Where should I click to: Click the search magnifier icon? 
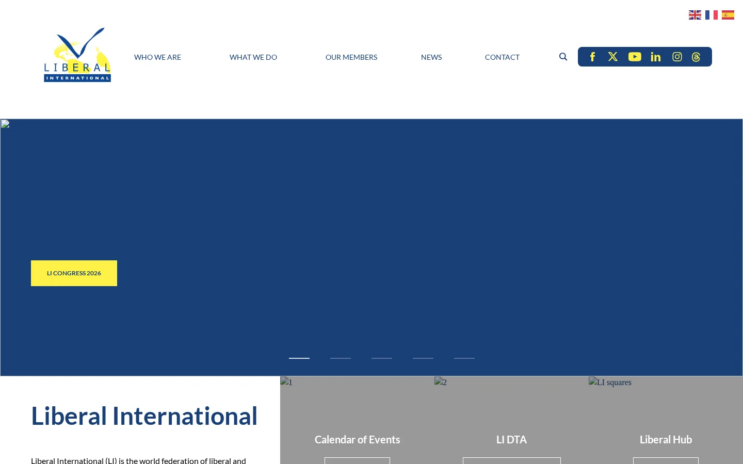click(563, 57)
